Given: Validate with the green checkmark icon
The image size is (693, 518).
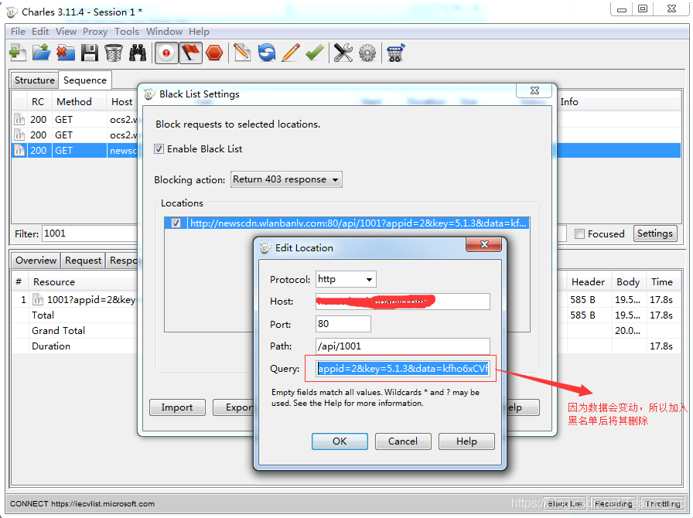Looking at the screenshot, I should coord(314,53).
